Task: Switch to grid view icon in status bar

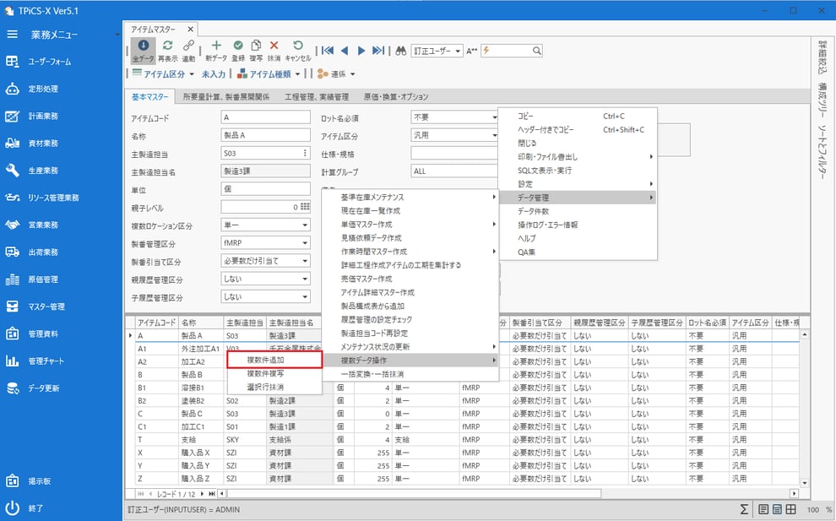Action: (790, 509)
